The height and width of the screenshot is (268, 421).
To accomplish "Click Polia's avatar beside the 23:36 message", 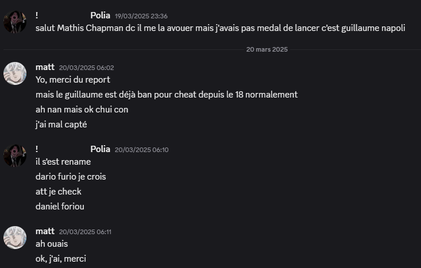I will (x=15, y=22).
